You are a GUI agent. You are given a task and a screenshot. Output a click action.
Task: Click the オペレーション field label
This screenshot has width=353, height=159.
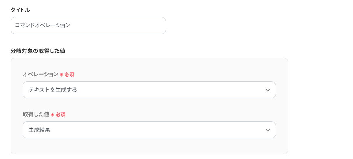point(40,74)
